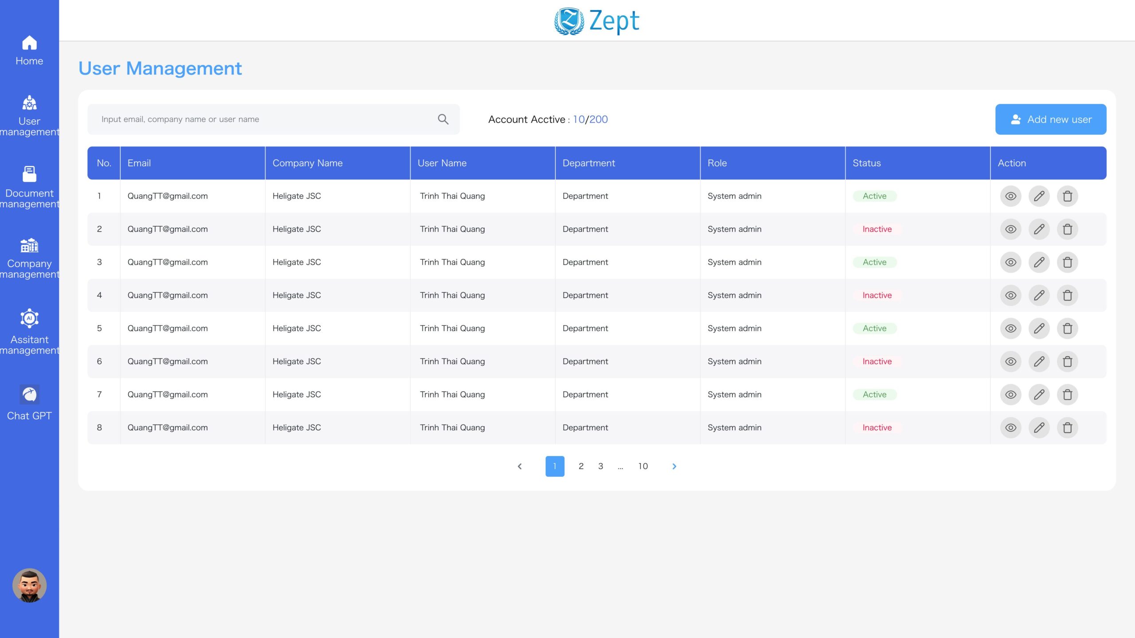Go to previous page with left chevron
This screenshot has width=1135, height=638.
point(520,466)
